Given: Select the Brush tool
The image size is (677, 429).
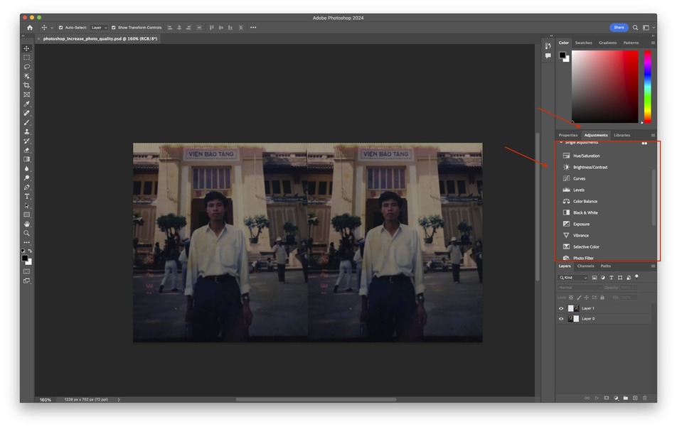Looking at the screenshot, I should pyautogui.click(x=27, y=122).
